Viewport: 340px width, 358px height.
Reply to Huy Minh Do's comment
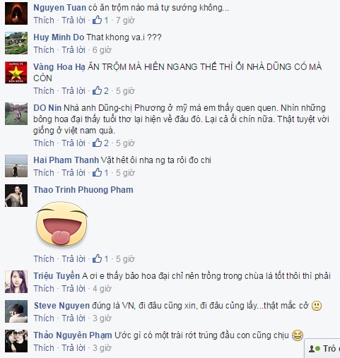coord(74,50)
